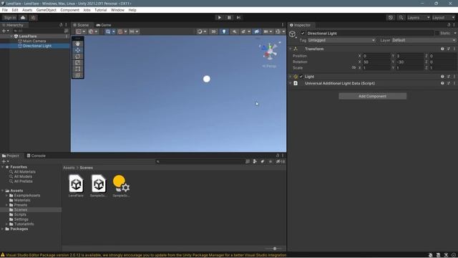The width and height of the screenshot is (458, 258).
Task: Switch to the Game tab
Action: pos(104,25)
